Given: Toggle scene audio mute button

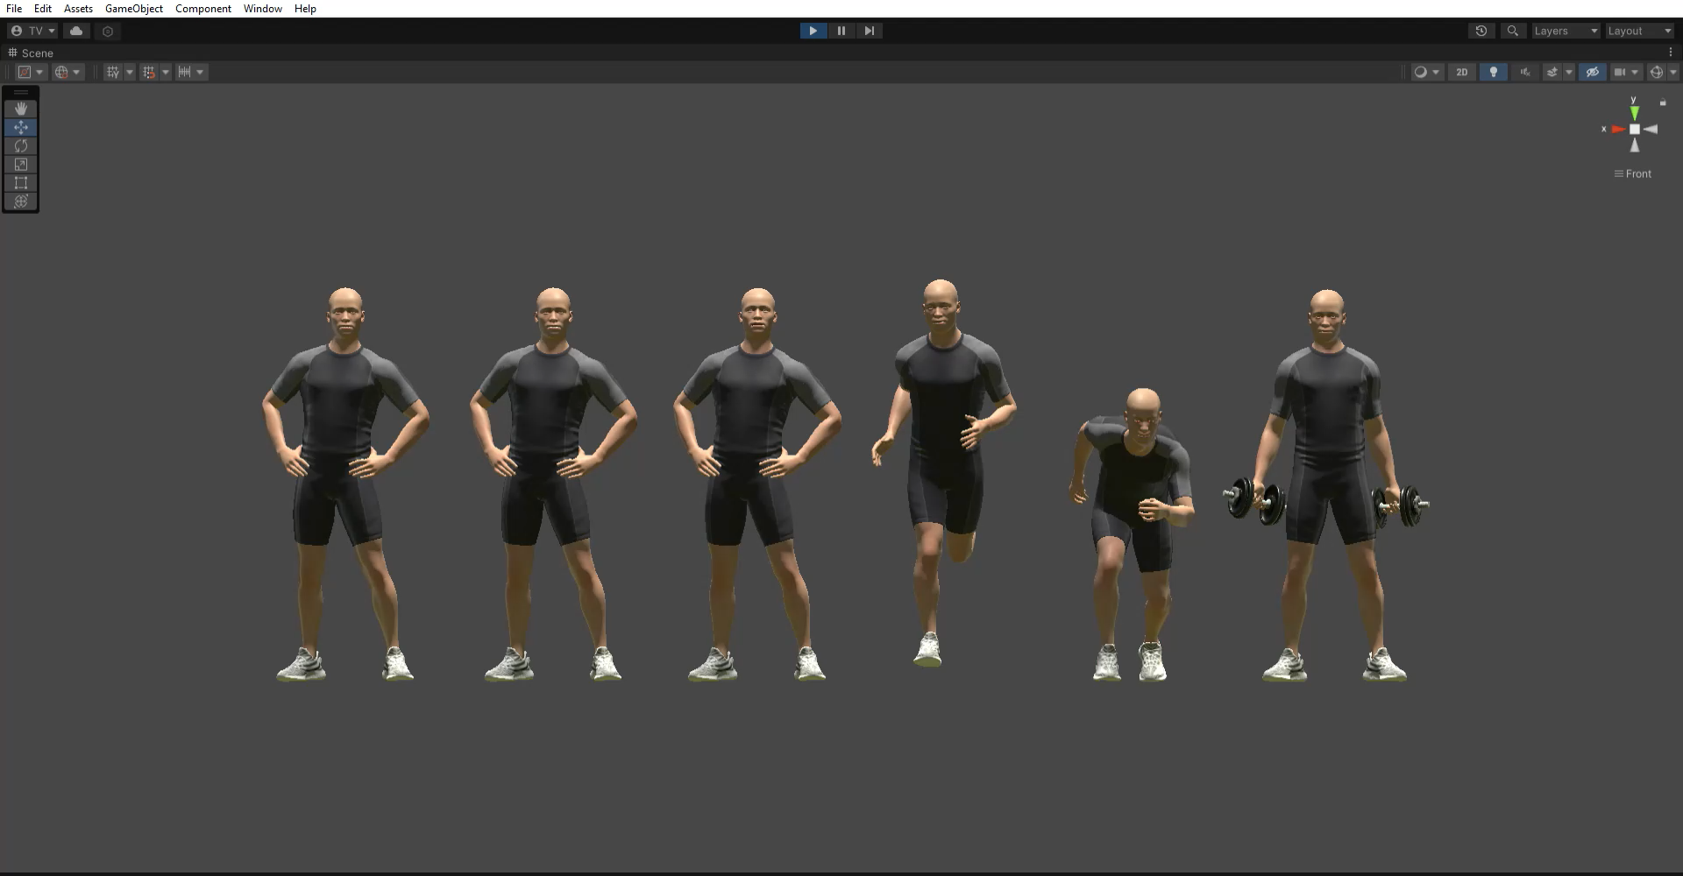Looking at the screenshot, I should coord(1524,72).
